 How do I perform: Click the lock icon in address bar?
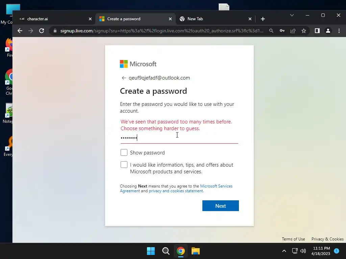point(55,31)
